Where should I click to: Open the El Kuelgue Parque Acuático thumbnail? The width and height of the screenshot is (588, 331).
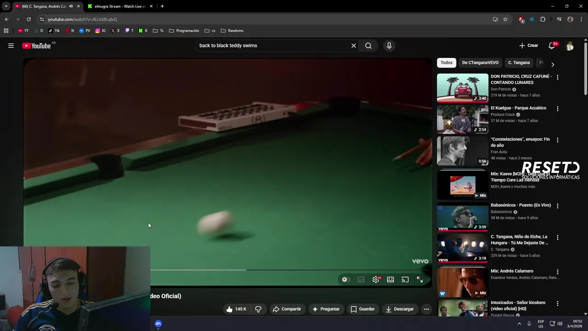463,119
